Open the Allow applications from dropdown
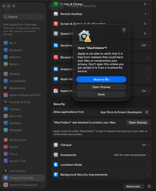 pyautogui.click(x=147, y=112)
